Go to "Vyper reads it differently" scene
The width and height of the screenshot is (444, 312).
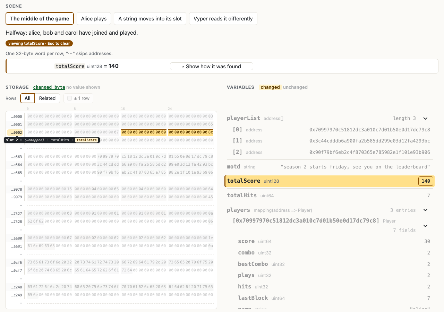(223, 19)
